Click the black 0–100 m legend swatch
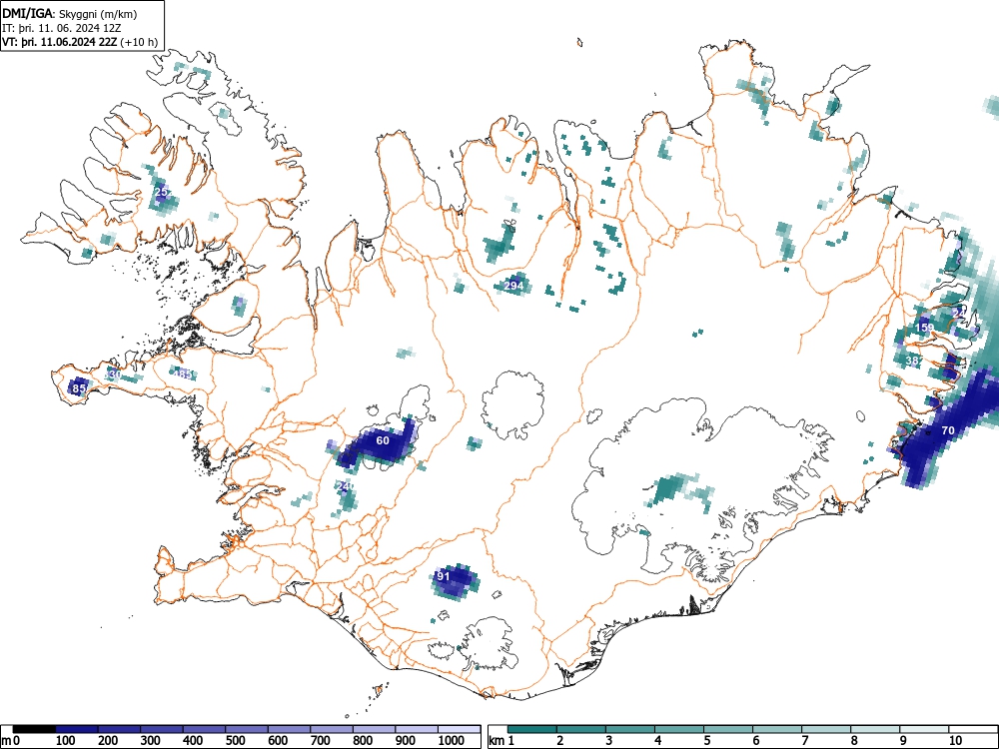Image resolution: width=999 pixels, height=749 pixels. click(34, 729)
